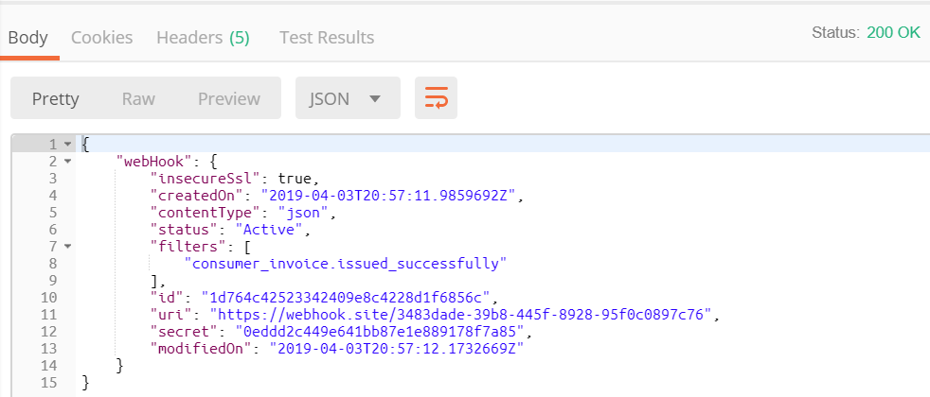Select the Raw view mode

point(138,98)
